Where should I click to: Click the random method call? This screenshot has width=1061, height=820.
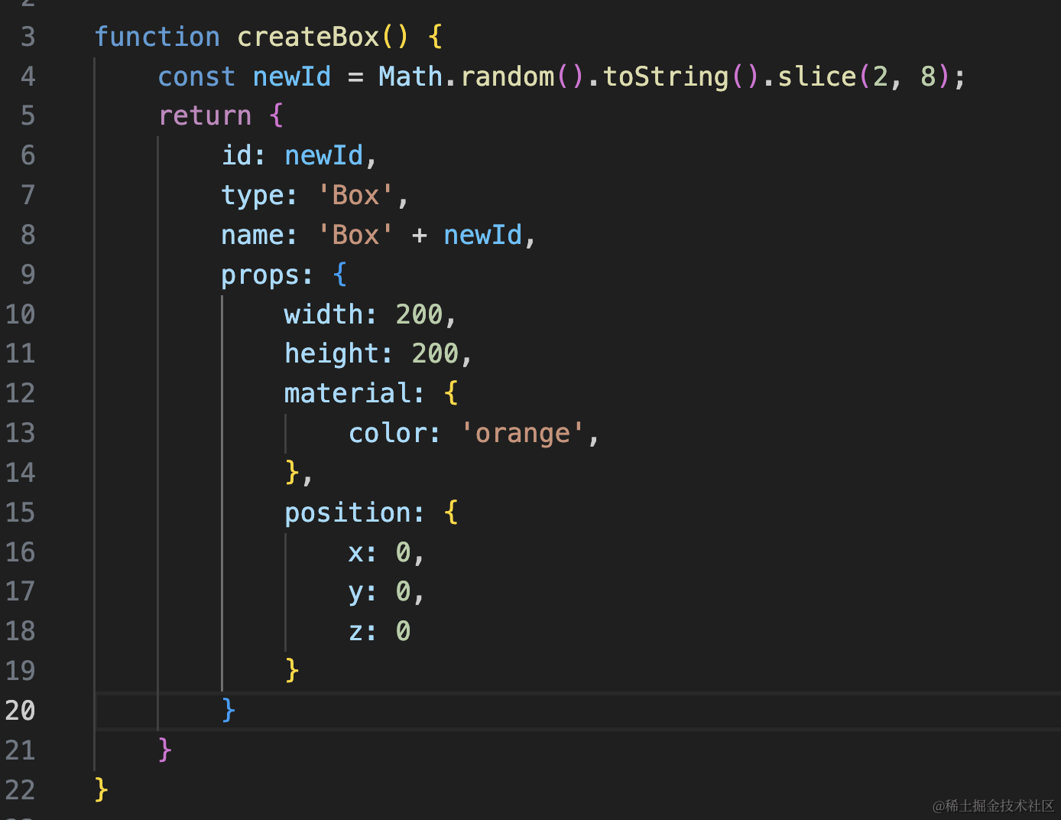[508, 76]
